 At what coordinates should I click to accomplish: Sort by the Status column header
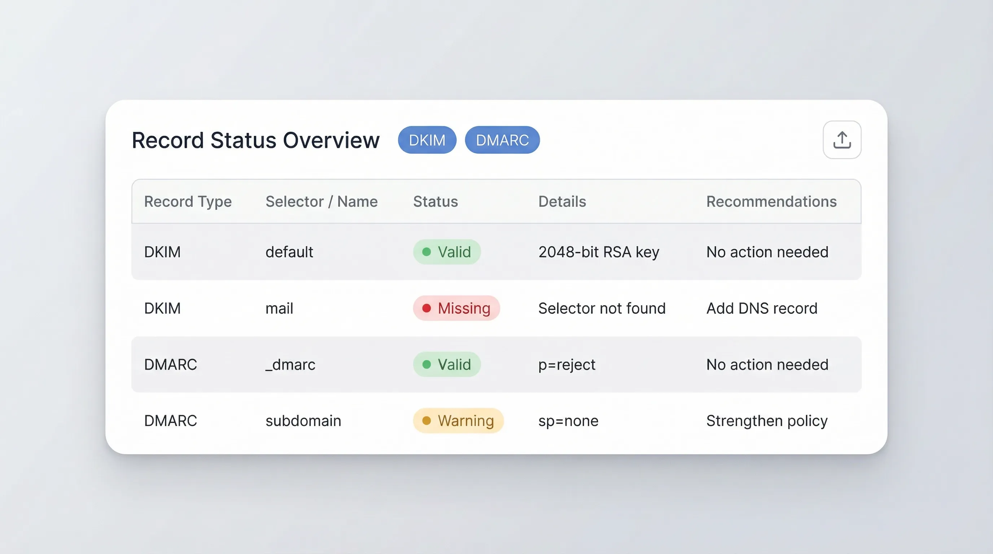pyautogui.click(x=435, y=201)
